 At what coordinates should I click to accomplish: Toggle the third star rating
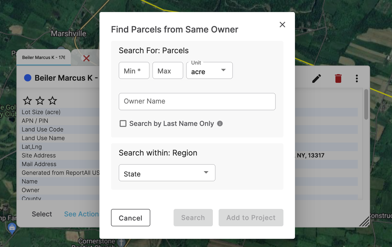tap(52, 100)
